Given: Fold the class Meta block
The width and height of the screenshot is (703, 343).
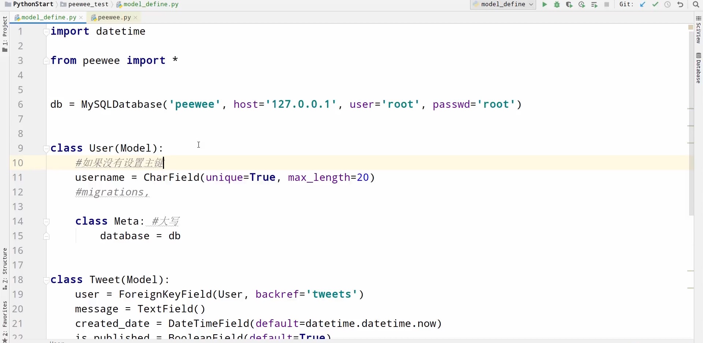Looking at the screenshot, I should click(46, 222).
